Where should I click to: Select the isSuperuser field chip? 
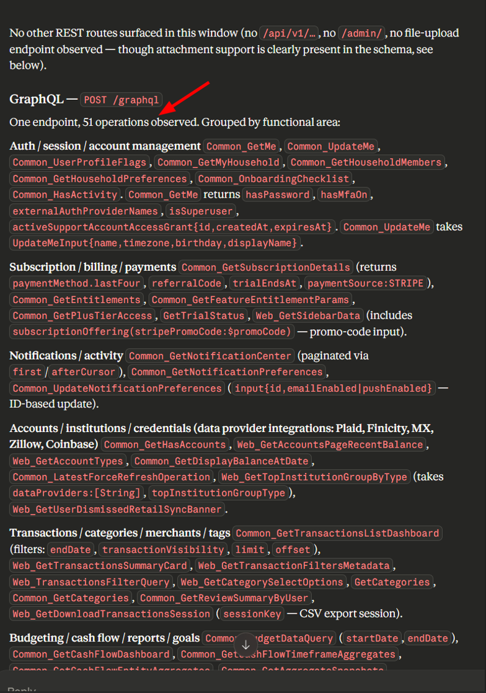point(200,211)
